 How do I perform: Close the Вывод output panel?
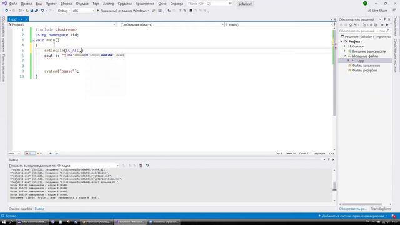(x=333, y=160)
